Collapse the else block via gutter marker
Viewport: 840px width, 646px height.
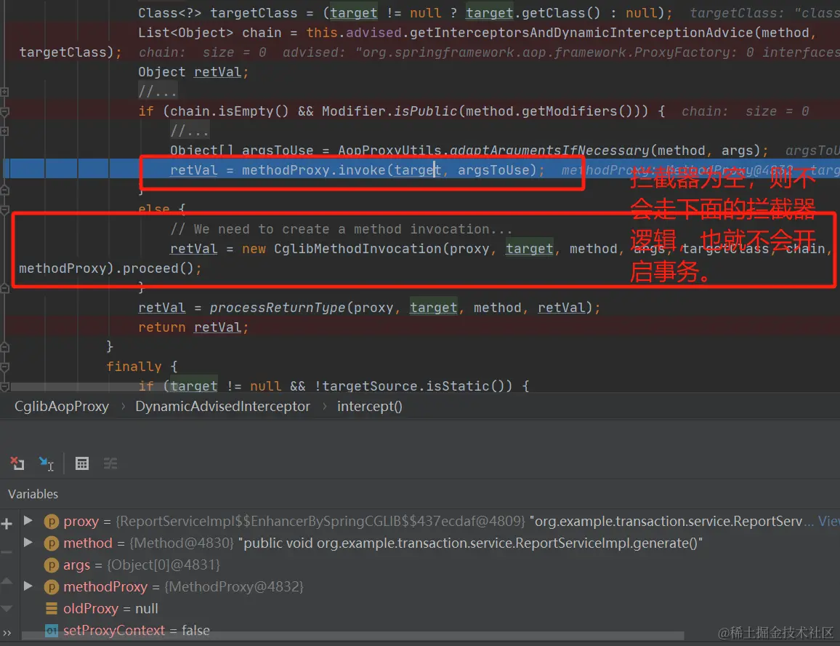[5, 210]
